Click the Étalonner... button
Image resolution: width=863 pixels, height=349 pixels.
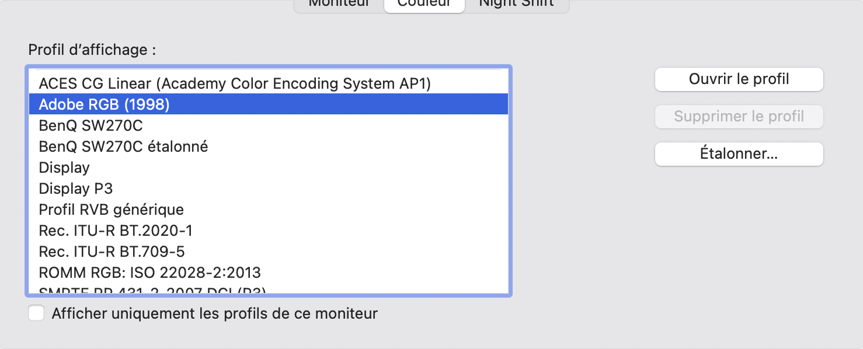tap(739, 154)
